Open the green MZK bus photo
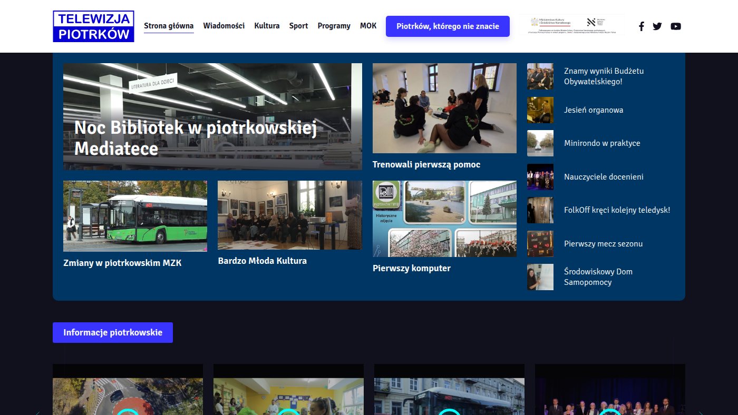 (135, 216)
